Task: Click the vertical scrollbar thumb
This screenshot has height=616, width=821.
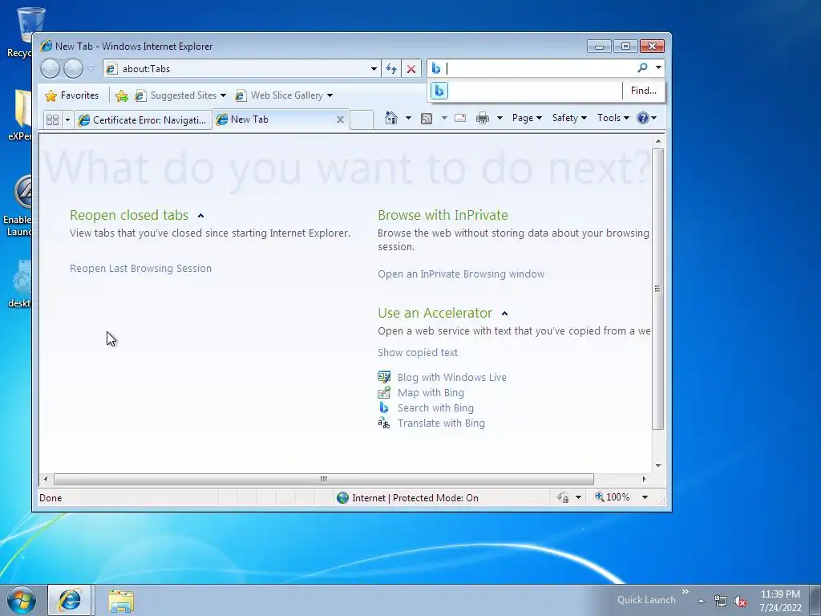Action: (x=657, y=289)
